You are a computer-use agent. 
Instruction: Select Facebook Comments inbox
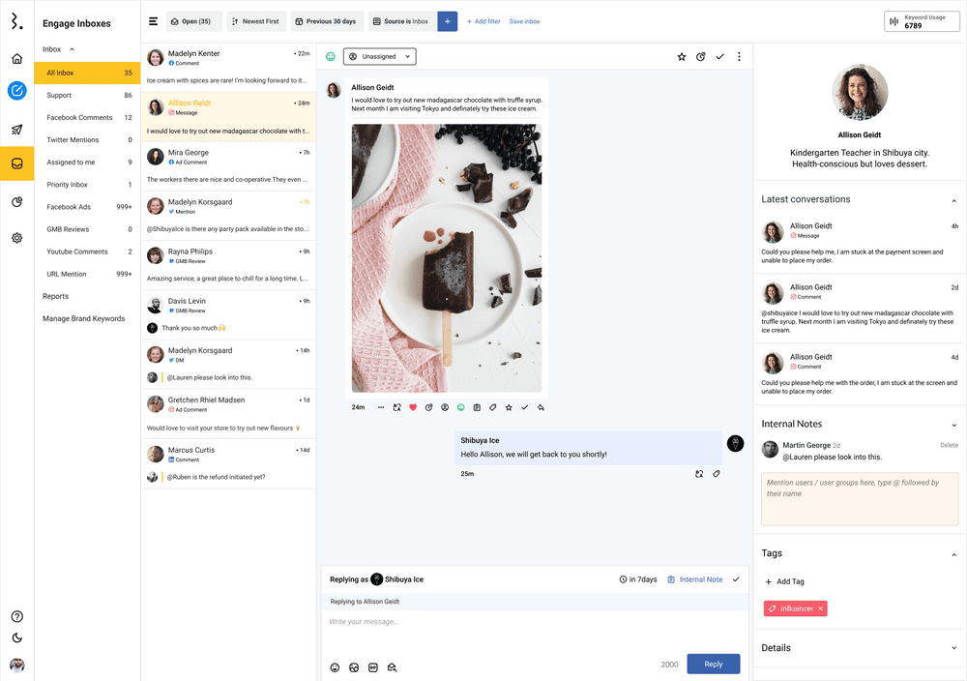[x=79, y=118]
